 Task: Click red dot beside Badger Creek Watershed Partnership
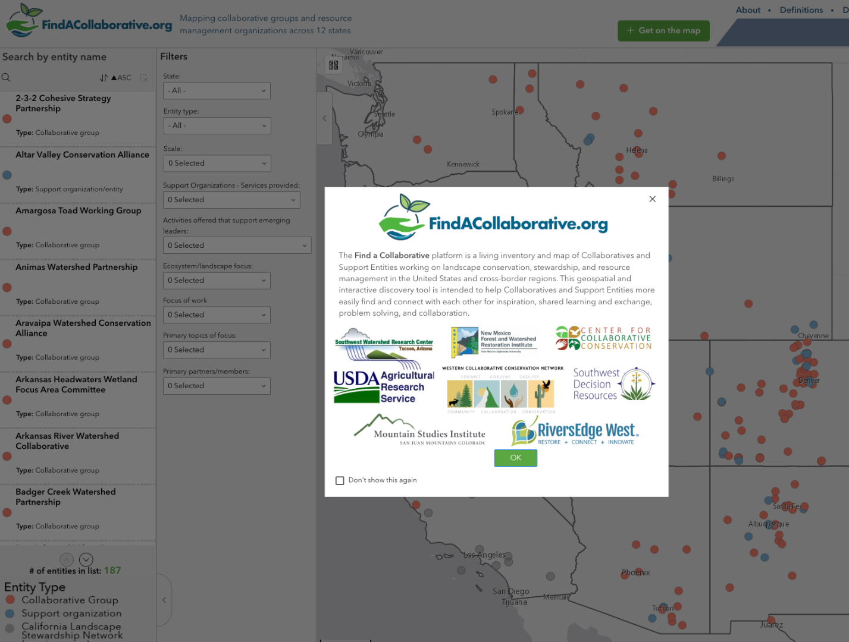pos(7,512)
